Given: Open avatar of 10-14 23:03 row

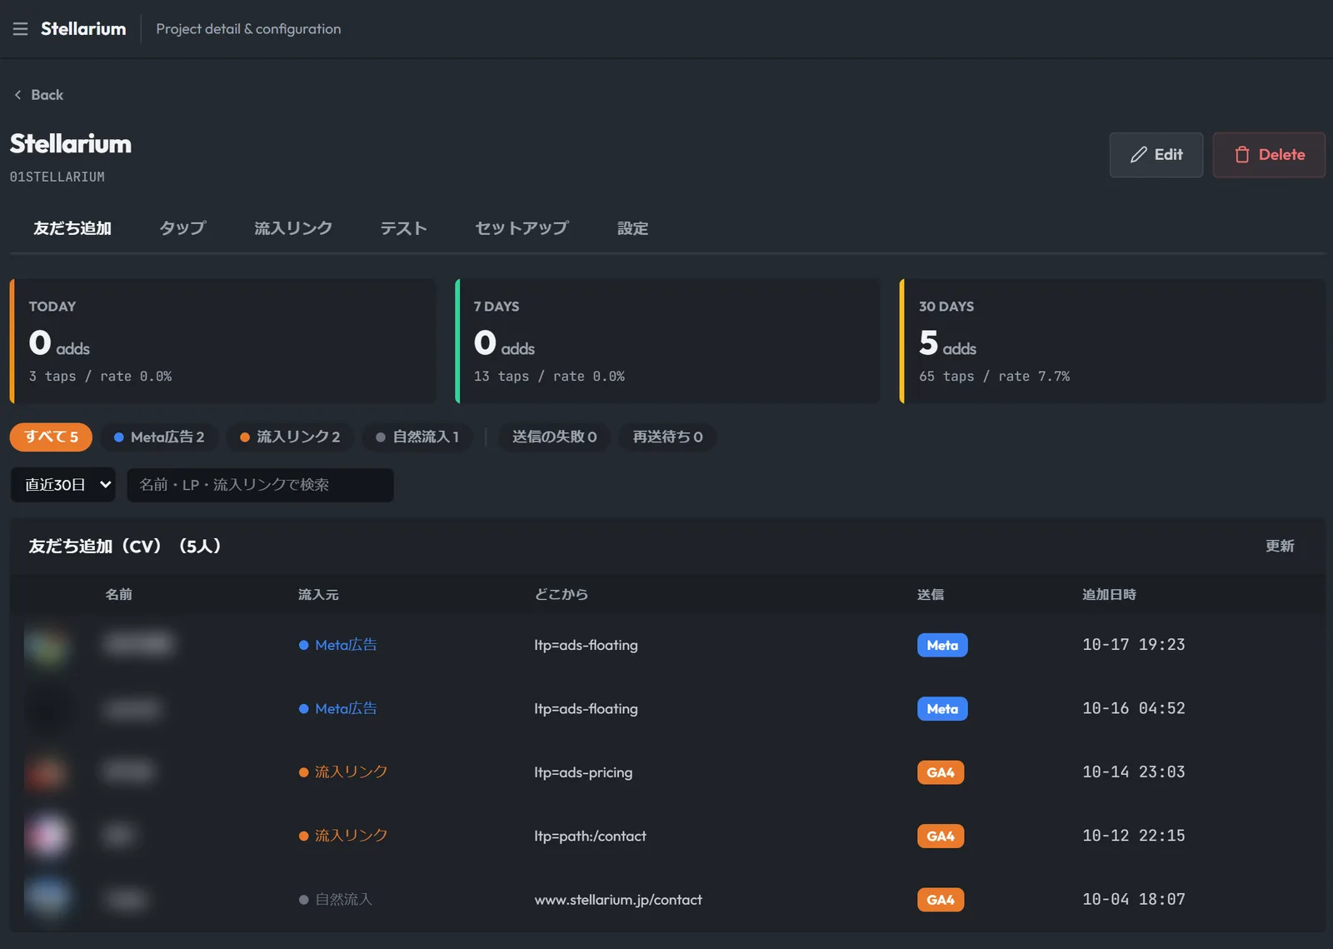Looking at the screenshot, I should point(47,773).
